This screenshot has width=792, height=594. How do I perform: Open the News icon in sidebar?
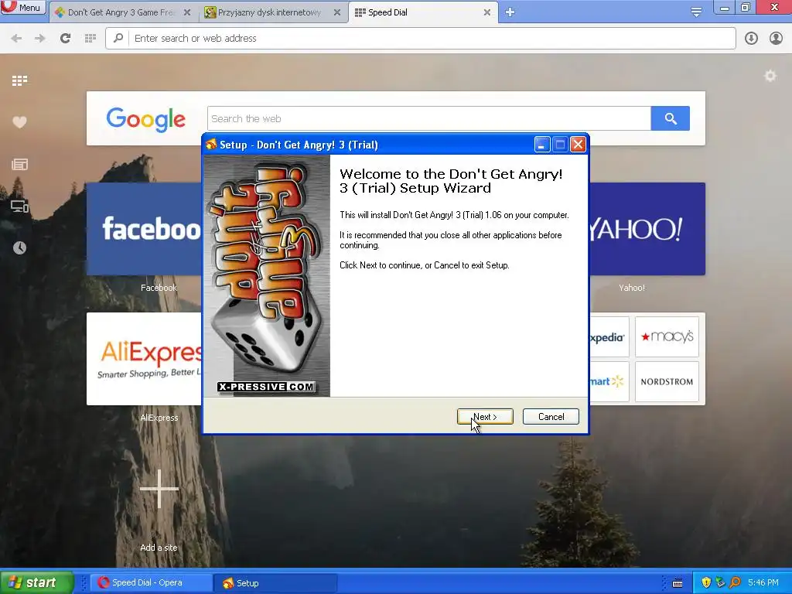click(19, 164)
